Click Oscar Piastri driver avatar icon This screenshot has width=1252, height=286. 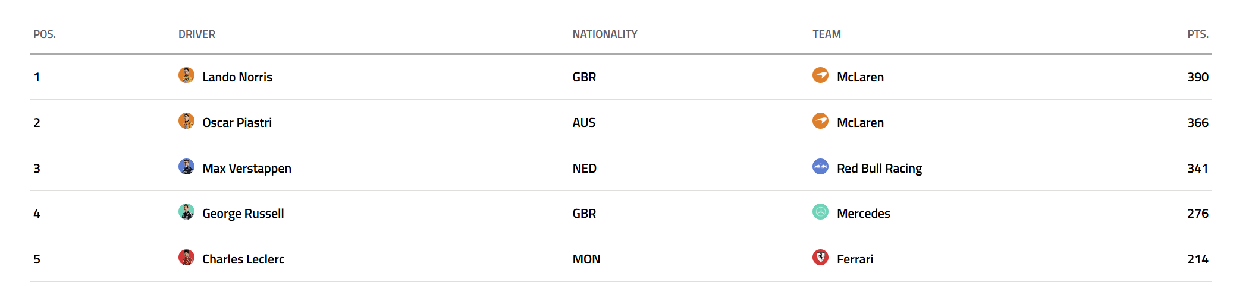(186, 121)
